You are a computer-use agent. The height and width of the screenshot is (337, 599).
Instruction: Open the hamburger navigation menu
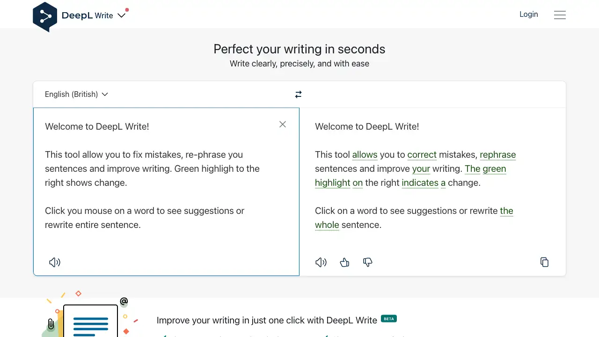point(560,15)
